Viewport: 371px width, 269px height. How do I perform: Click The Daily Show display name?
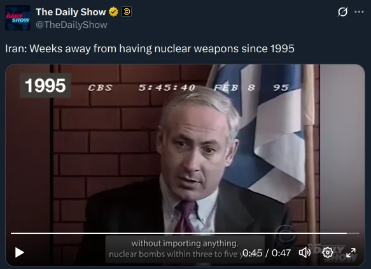point(71,12)
